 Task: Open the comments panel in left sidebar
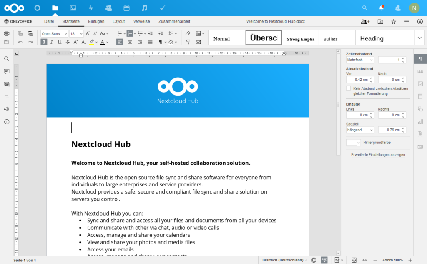pyautogui.click(x=7, y=71)
